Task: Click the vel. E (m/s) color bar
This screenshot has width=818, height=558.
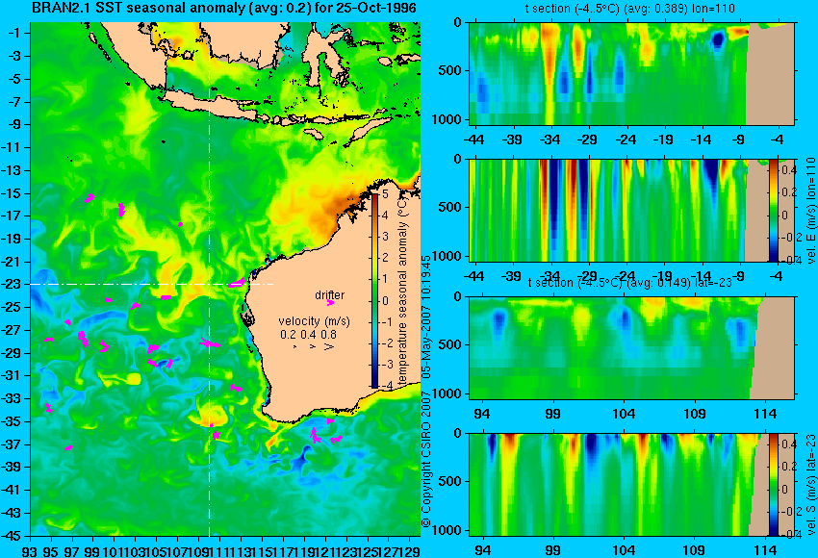Action: 773,210
